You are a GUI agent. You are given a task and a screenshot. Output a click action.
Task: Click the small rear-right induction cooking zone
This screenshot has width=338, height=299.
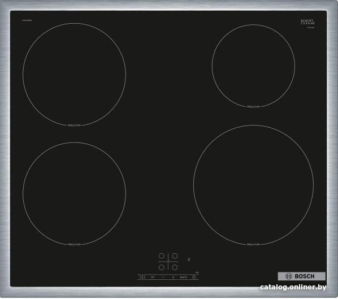pyautogui.click(x=253, y=66)
